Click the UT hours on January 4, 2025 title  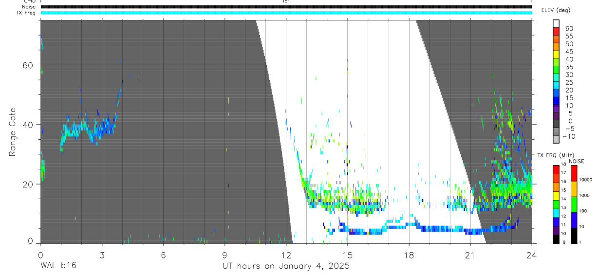click(286, 266)
